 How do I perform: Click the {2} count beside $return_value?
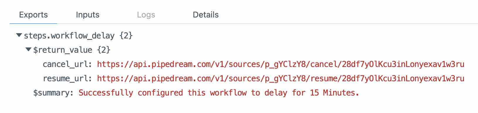point(104,50)
